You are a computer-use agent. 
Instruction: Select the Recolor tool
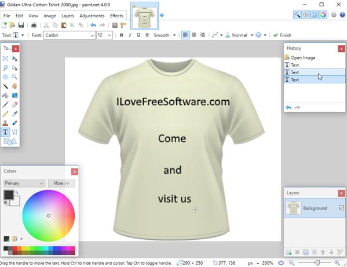14,123
